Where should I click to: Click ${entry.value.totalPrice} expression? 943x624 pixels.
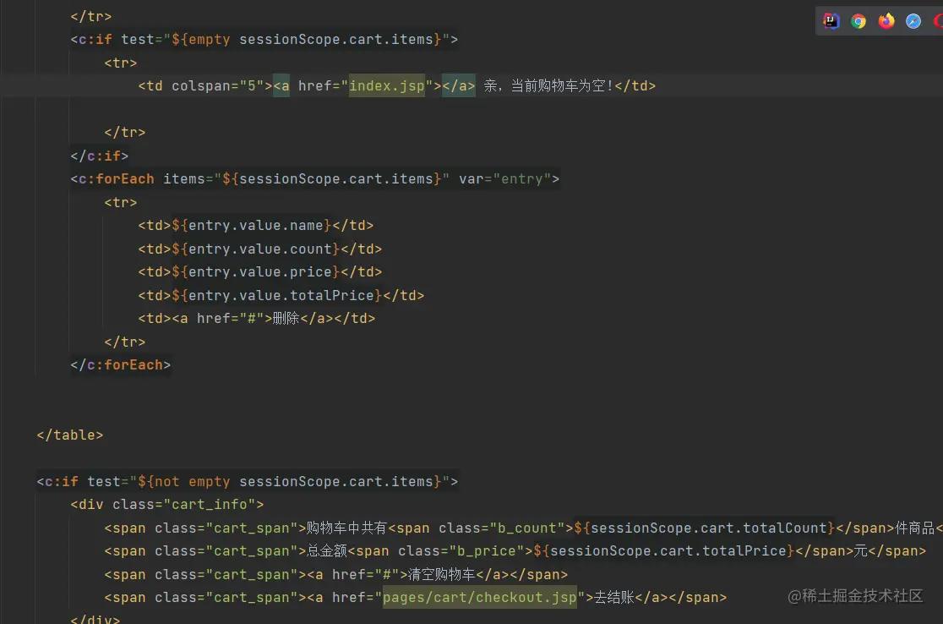click(276, 295)
